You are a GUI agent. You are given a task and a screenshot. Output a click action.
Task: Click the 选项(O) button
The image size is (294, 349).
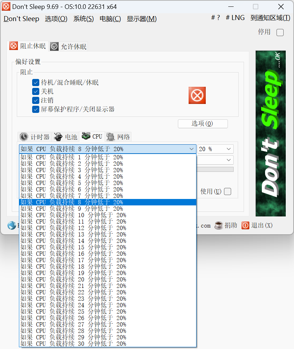[x=203, y=124]
